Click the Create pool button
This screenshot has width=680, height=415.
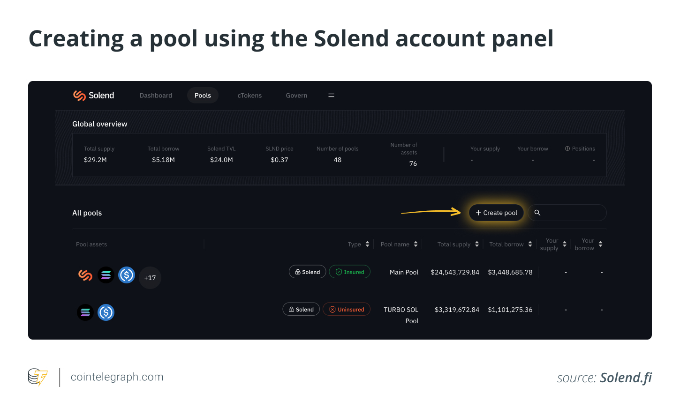pos(496,213)
